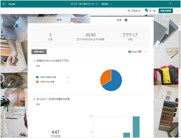Switch to the 質問 tab
Image resolution: width=181 pixels, height=138 pixels.
(x=59, y=20)
